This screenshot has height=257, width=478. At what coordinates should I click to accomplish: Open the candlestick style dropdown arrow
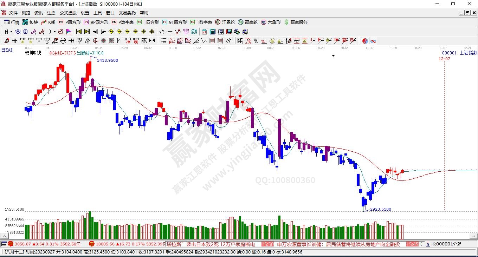[x=54, y=32]
